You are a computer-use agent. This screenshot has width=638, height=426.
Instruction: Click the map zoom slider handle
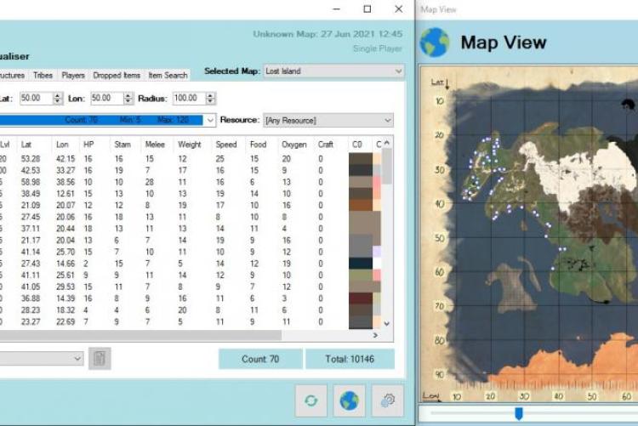click(518, 414)
